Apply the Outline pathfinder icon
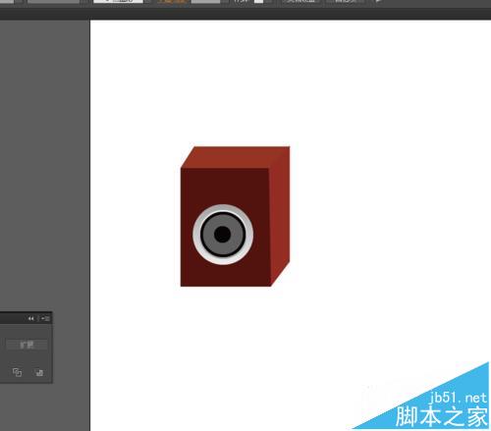491x431 pixels. pos(17,372)
